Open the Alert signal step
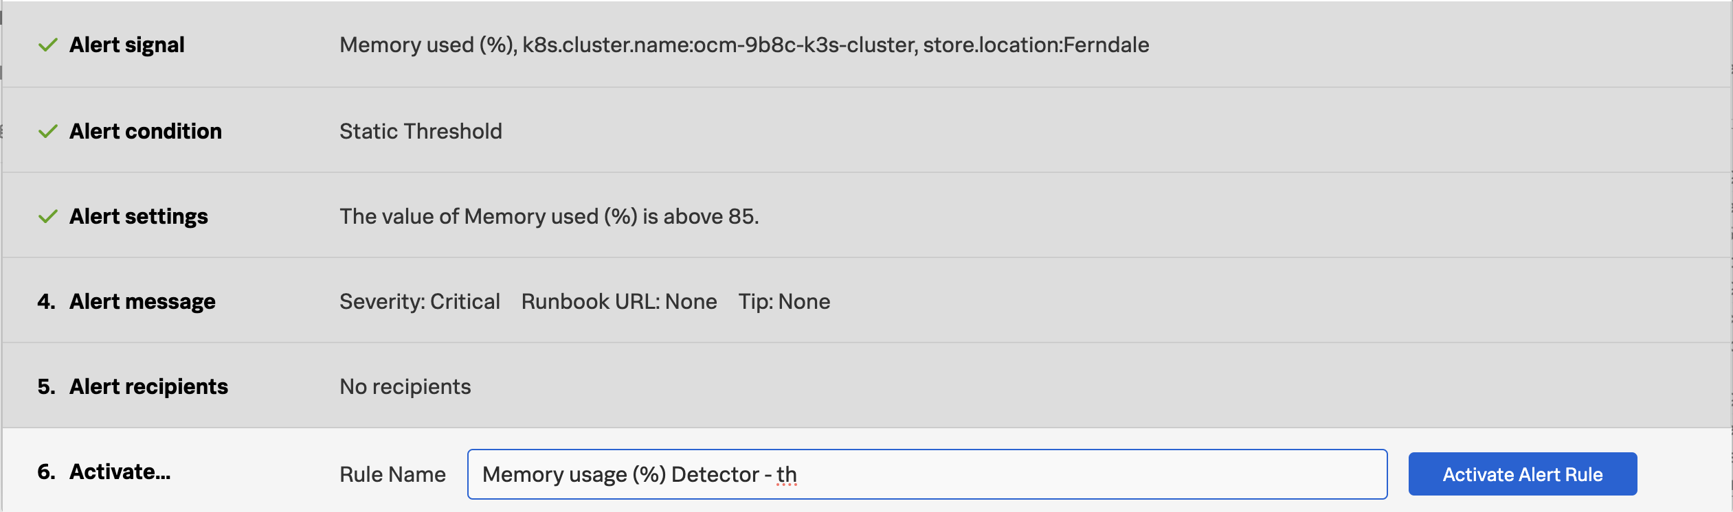The image size is (1733, 512). (x=127, y=45)
